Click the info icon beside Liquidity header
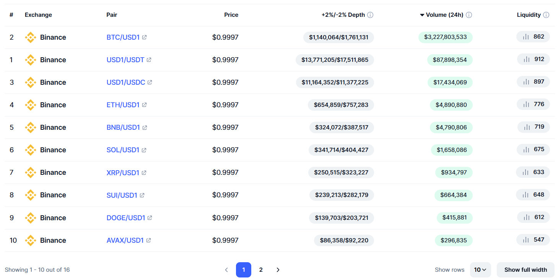 coord(546,15)
